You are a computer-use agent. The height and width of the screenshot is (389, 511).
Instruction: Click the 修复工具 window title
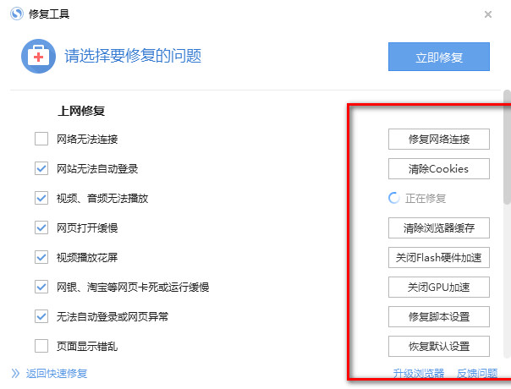tap(49, 14)
